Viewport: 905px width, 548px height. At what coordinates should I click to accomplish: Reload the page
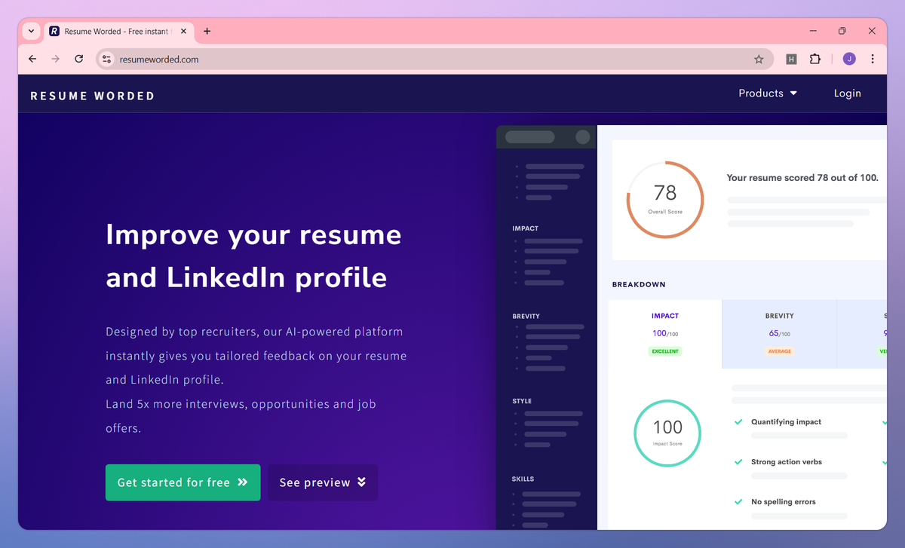(78, 58)
